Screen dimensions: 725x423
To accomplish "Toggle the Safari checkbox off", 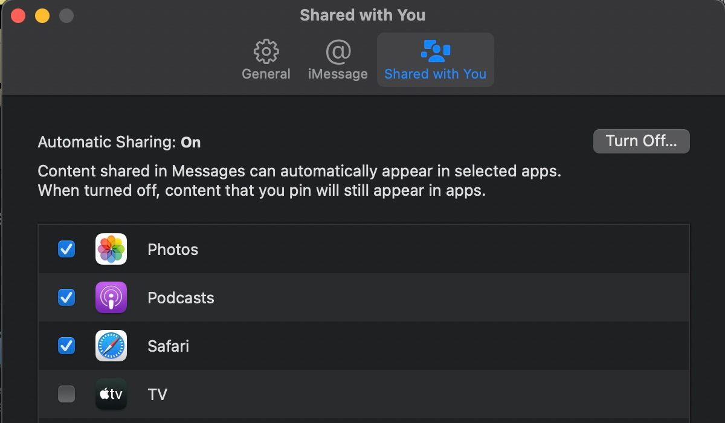I will [x=66, y=346].
